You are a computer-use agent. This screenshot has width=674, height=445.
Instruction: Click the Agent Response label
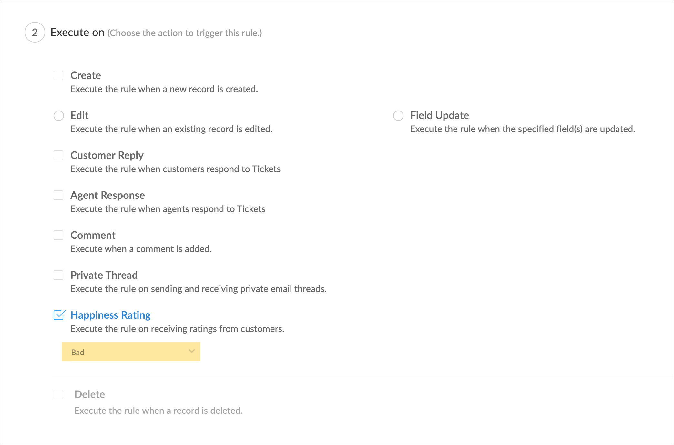(x=107, y=195)
